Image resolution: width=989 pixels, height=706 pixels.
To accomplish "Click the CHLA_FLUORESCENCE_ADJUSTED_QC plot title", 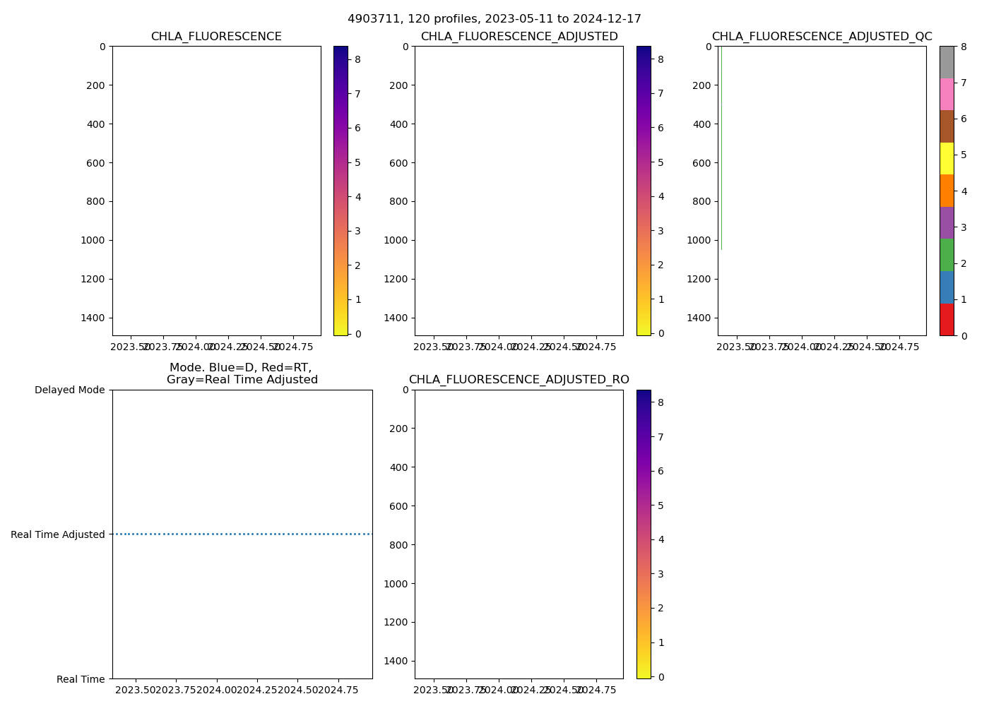I will (822, 37).
